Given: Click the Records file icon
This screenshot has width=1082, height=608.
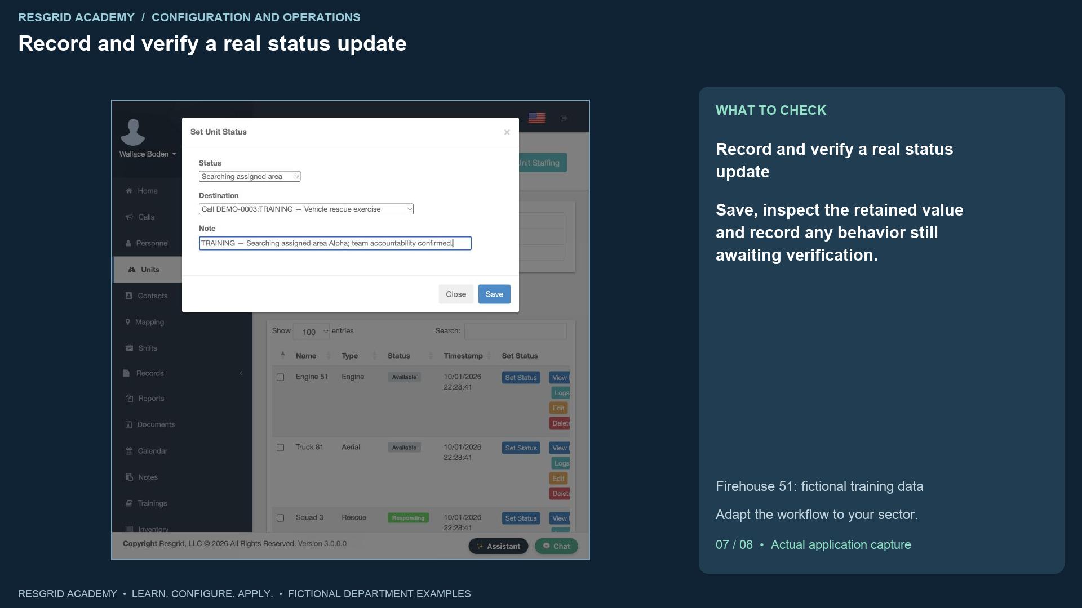Looking at the screenshot, I should [x=126, y=373].
